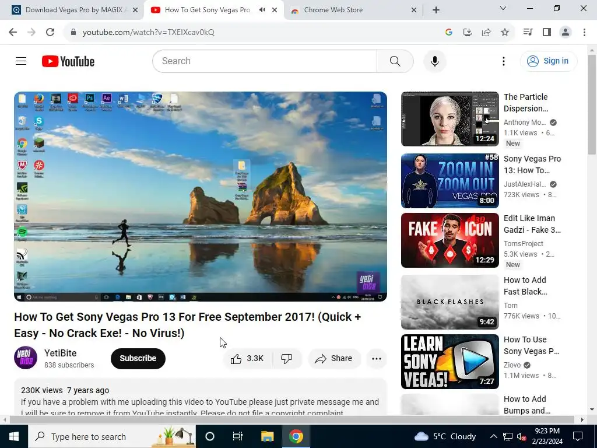Open Cortana circle icon
Viewport: 597px width, 448px height.
click(210, 436)
